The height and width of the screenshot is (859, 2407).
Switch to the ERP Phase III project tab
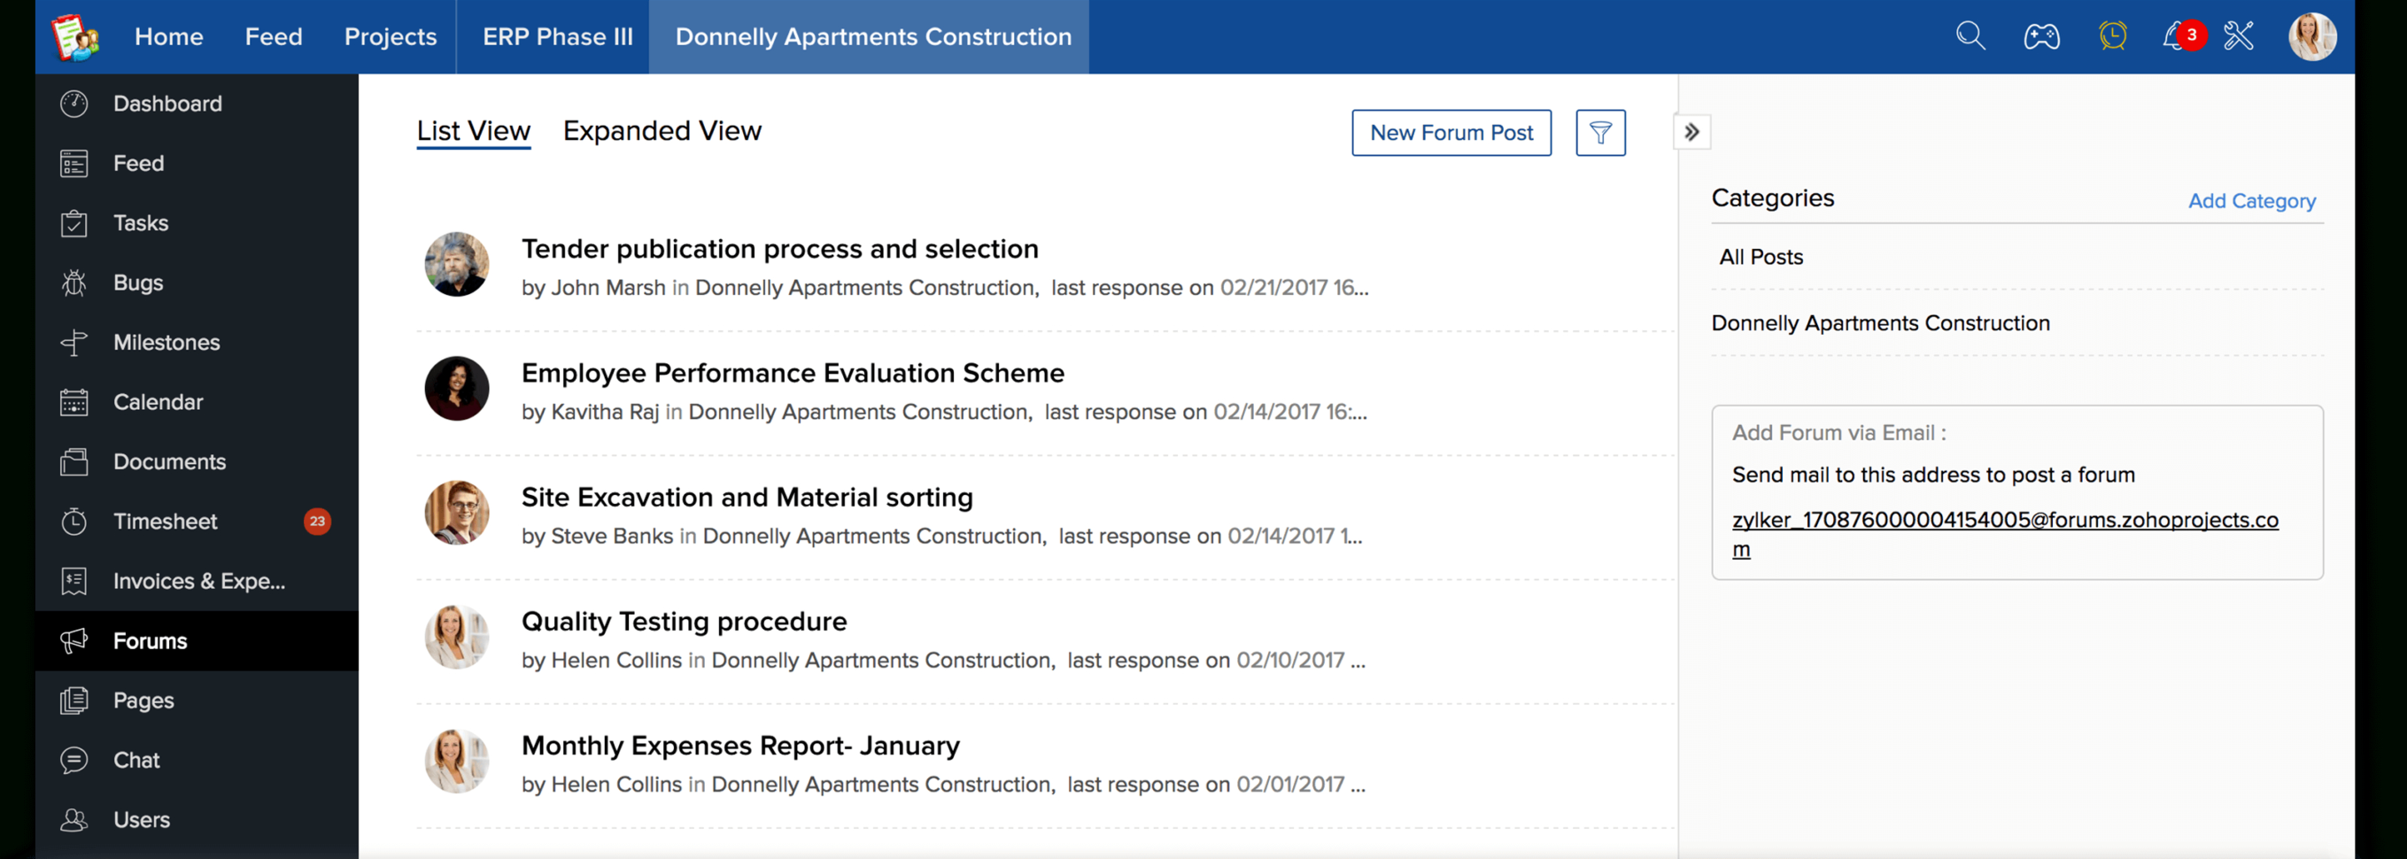557,36
